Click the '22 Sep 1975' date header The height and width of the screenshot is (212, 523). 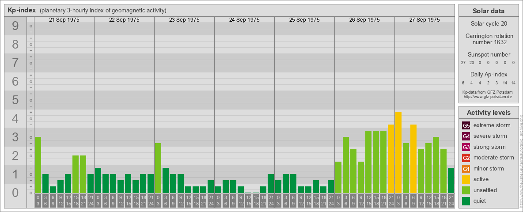pos(124,20)
